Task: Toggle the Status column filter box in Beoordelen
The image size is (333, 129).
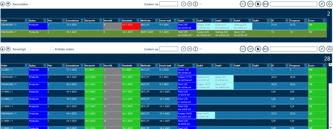Action: [45, 20]
